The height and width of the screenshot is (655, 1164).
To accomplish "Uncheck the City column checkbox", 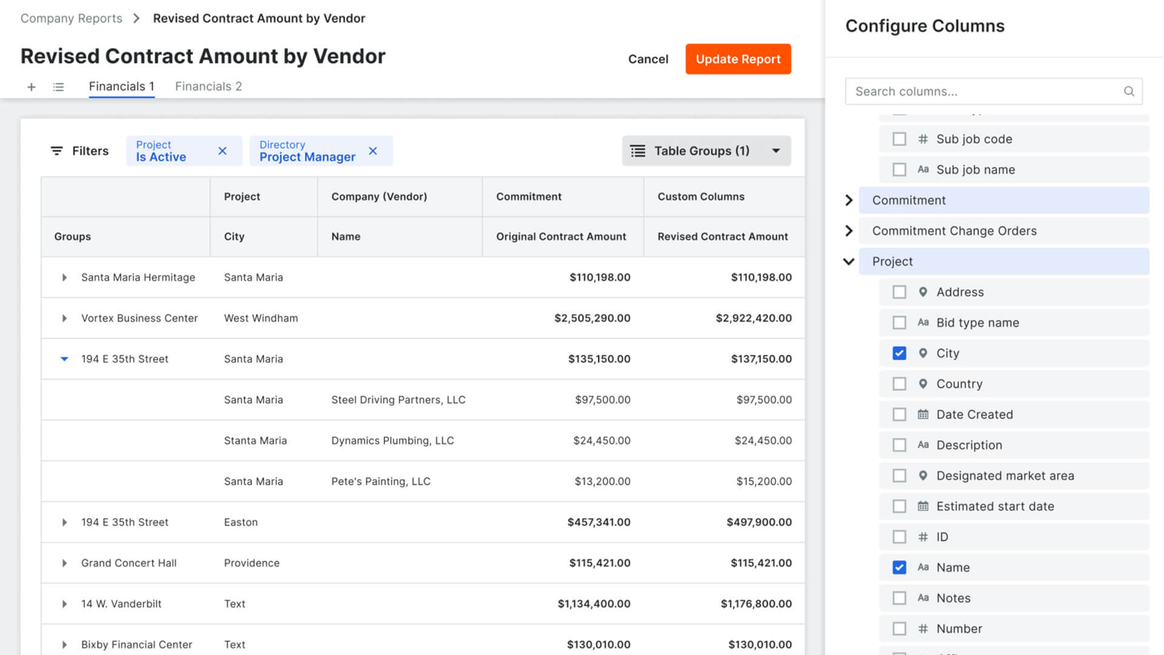I will (899, 353).
